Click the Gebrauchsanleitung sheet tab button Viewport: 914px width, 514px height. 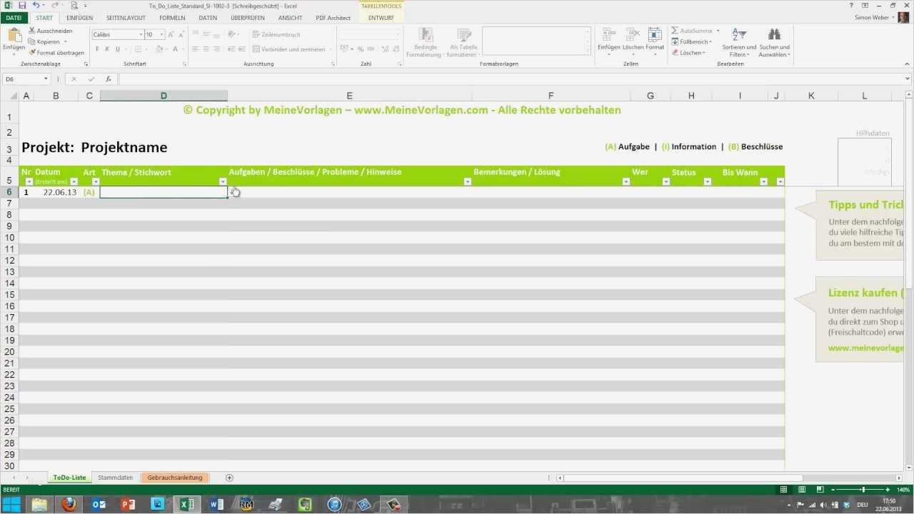click(174, 477)
